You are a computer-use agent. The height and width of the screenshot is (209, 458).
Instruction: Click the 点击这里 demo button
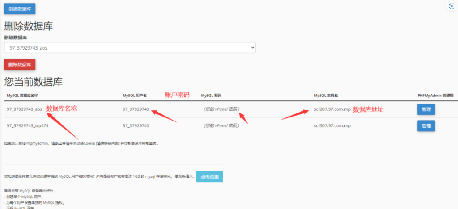(x=209, y=177)
